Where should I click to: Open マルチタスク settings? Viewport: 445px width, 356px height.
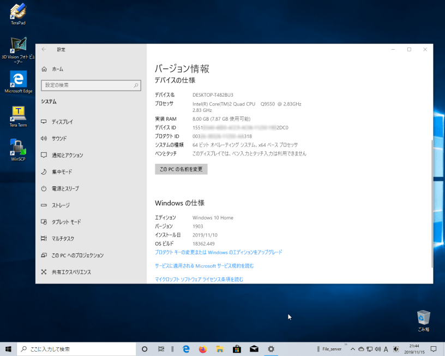pyautogui.click(x=64, y=238)
